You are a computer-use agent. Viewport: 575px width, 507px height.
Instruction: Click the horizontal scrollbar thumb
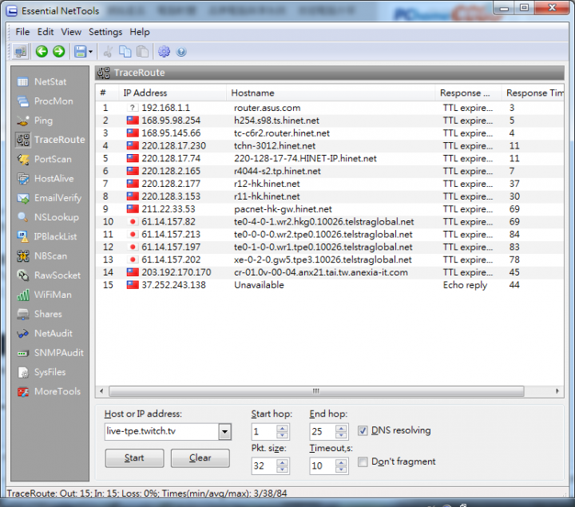pyautogui.click(x=316, y=391)
